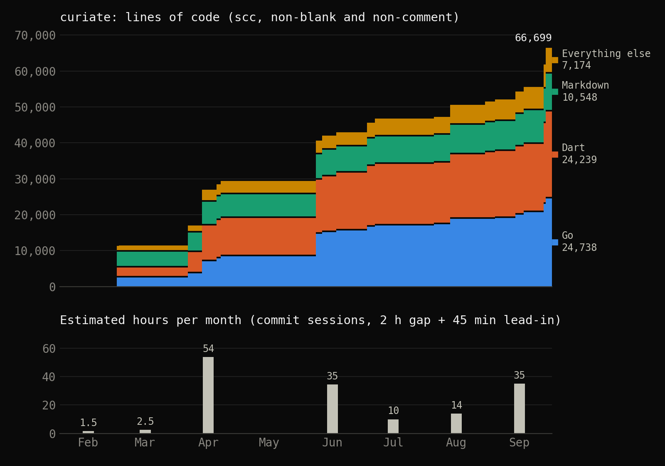This screenshot has width=665, height=466.
Task: Click the "35" label above the June bar
Action: (x=332, y=376)
